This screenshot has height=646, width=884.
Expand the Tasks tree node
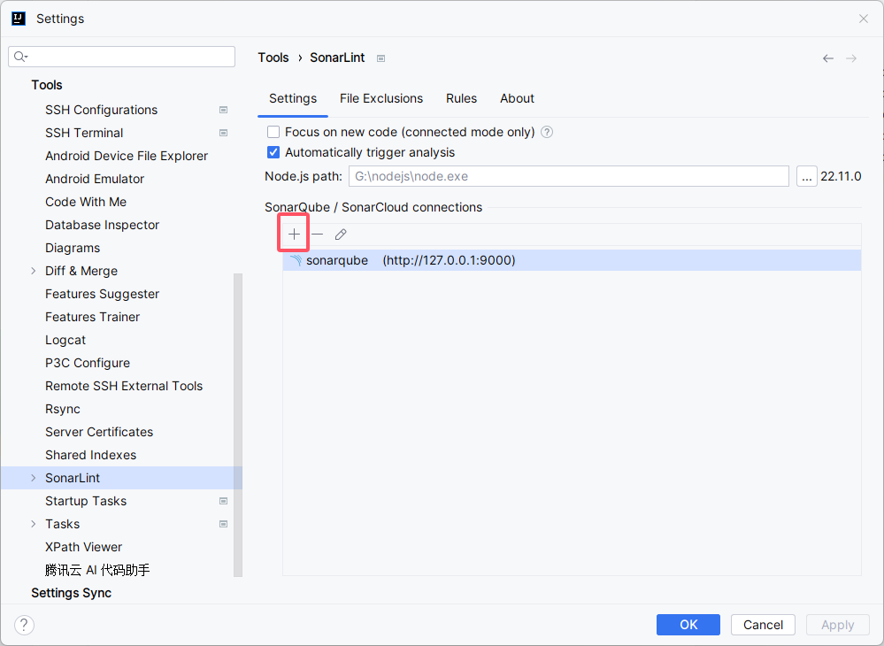(x=34, y=524)
